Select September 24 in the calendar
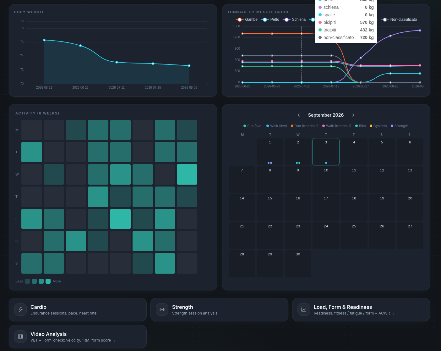The image size is (441, 351). tap(326, 236)
